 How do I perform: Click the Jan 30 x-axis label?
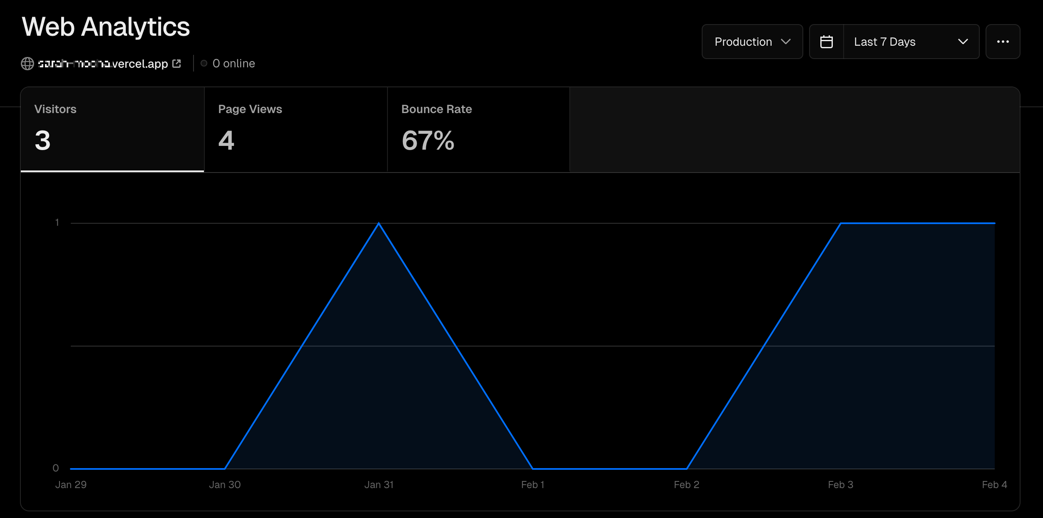pos(225,485)
